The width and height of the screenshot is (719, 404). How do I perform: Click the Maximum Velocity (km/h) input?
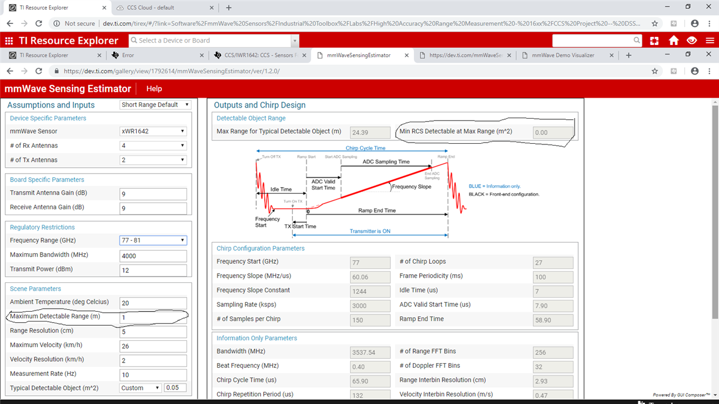tap(153, 346)
